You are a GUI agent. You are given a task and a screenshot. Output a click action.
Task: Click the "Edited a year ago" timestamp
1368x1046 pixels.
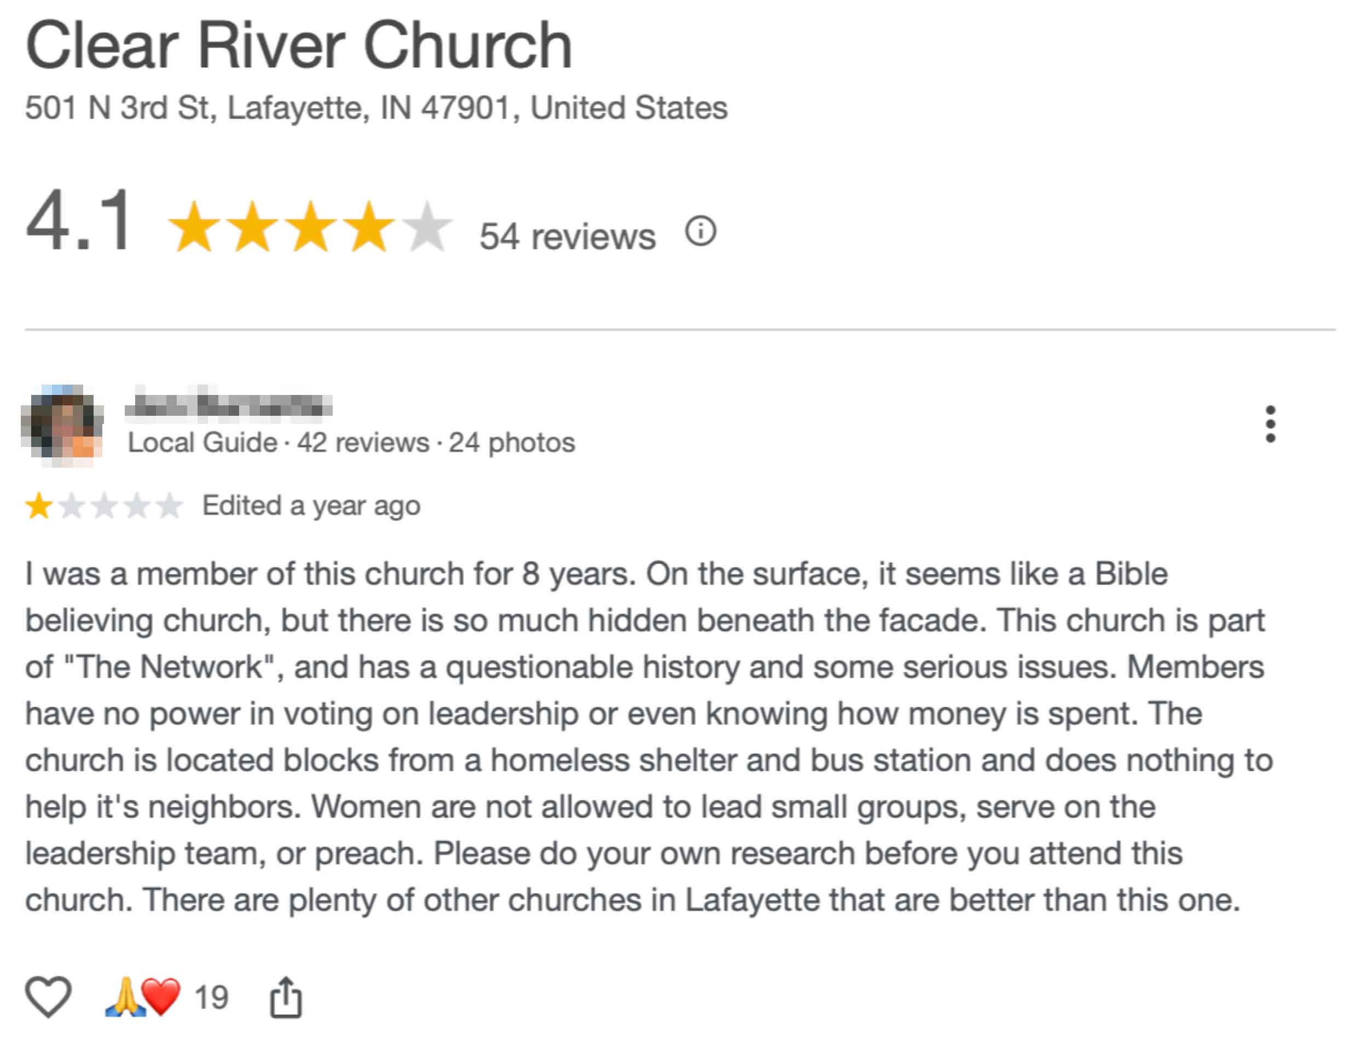click(x=311, y=505)
